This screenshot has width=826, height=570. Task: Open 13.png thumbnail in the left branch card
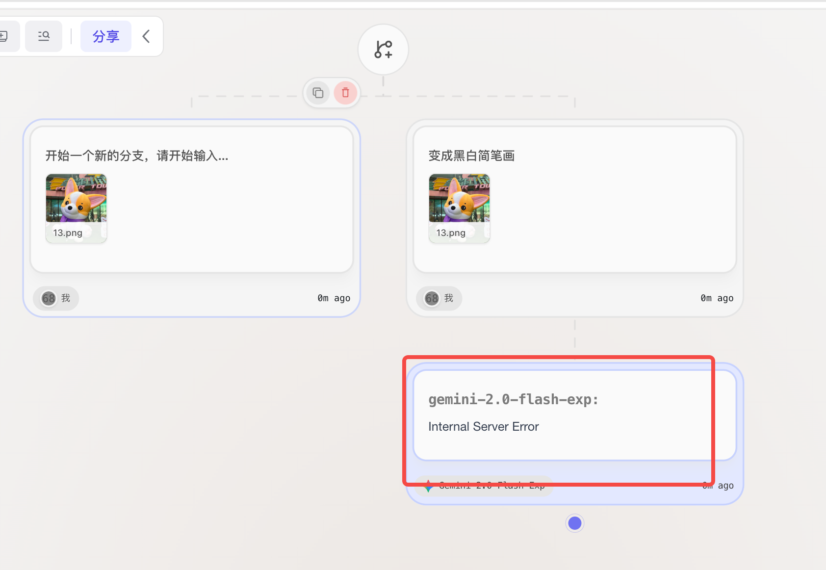77,208
